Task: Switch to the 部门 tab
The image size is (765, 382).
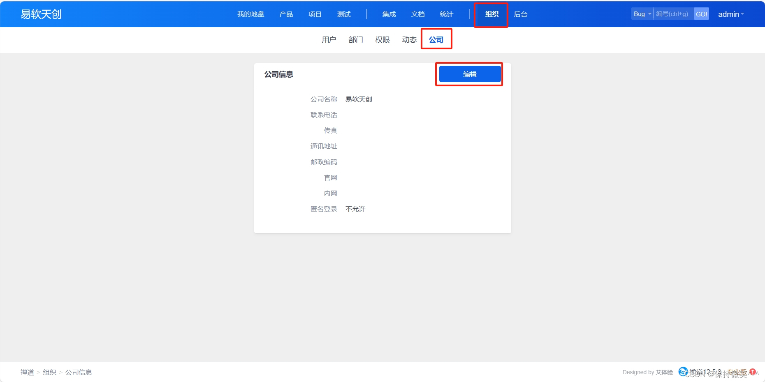Action: (x=355, y=39)
